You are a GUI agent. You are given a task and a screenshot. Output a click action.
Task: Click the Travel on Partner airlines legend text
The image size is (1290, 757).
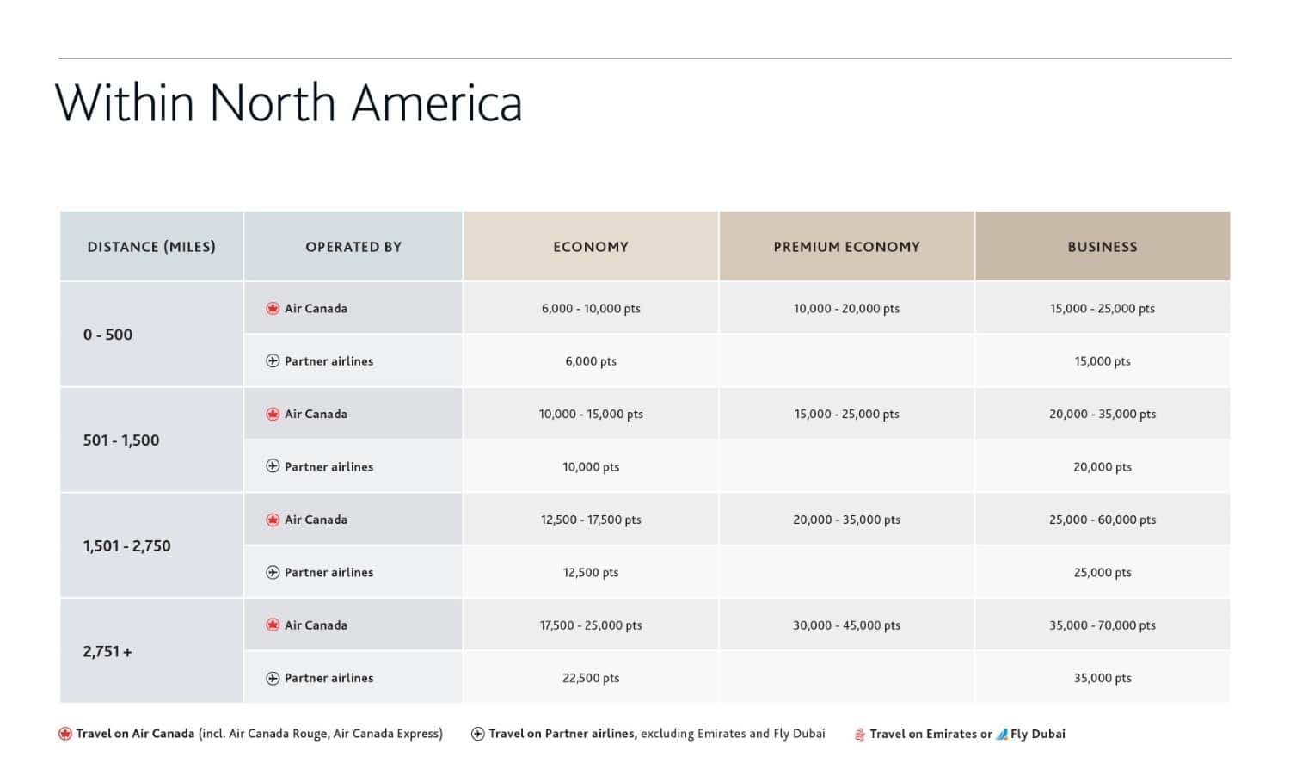tap(561, 734)
